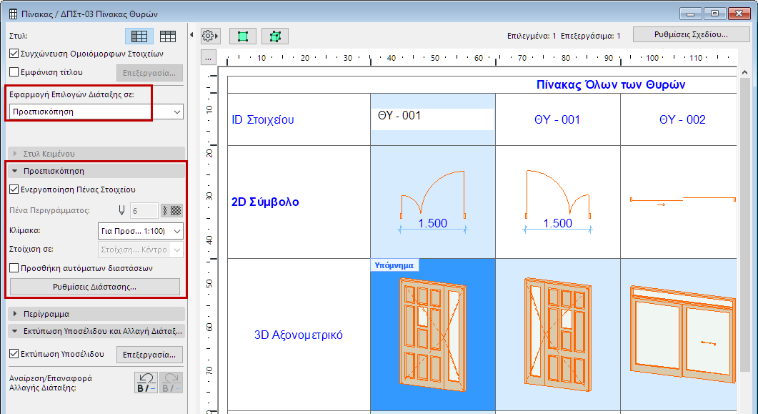Enable the Εμφάνιση τίτλου checkbox
Viewport: 758px width, 414px height.
tap(14, 72)
